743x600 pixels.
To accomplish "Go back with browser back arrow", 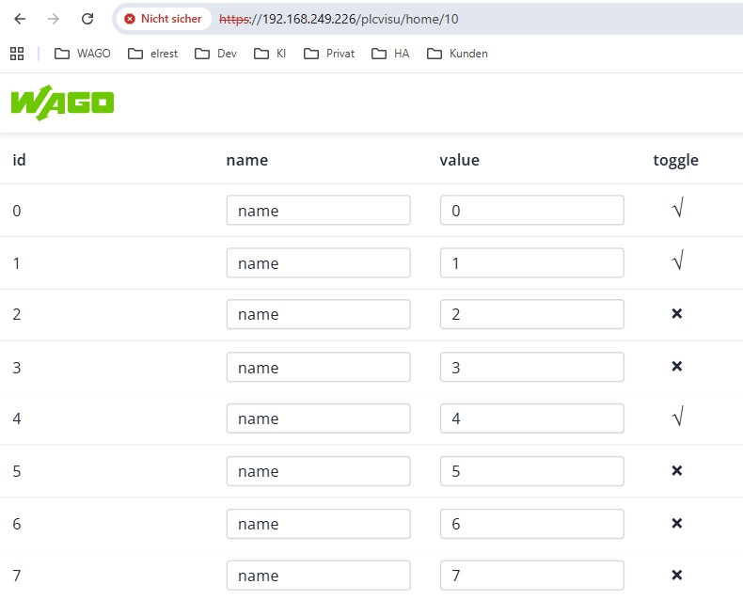I will (x=20, y=19).
